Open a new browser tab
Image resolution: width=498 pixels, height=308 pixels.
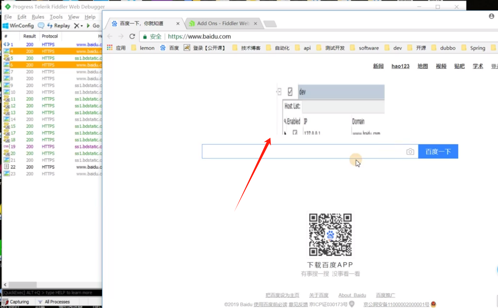[x=270, y=24]
